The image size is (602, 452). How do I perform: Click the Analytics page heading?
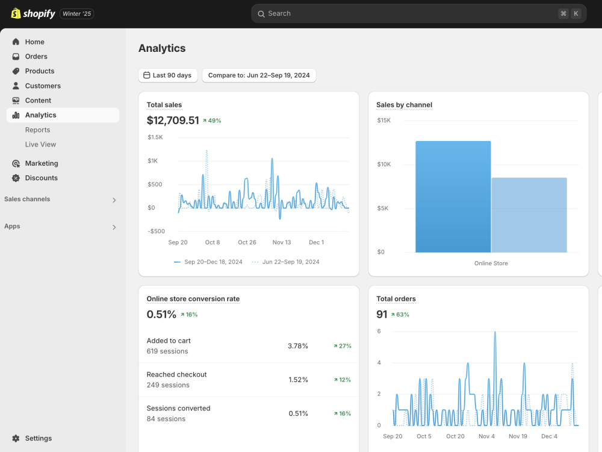162,48
